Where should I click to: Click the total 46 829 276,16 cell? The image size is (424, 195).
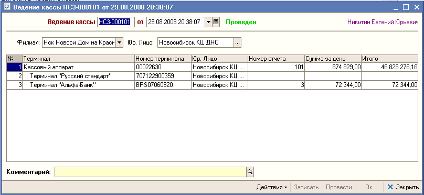[390, 67]
